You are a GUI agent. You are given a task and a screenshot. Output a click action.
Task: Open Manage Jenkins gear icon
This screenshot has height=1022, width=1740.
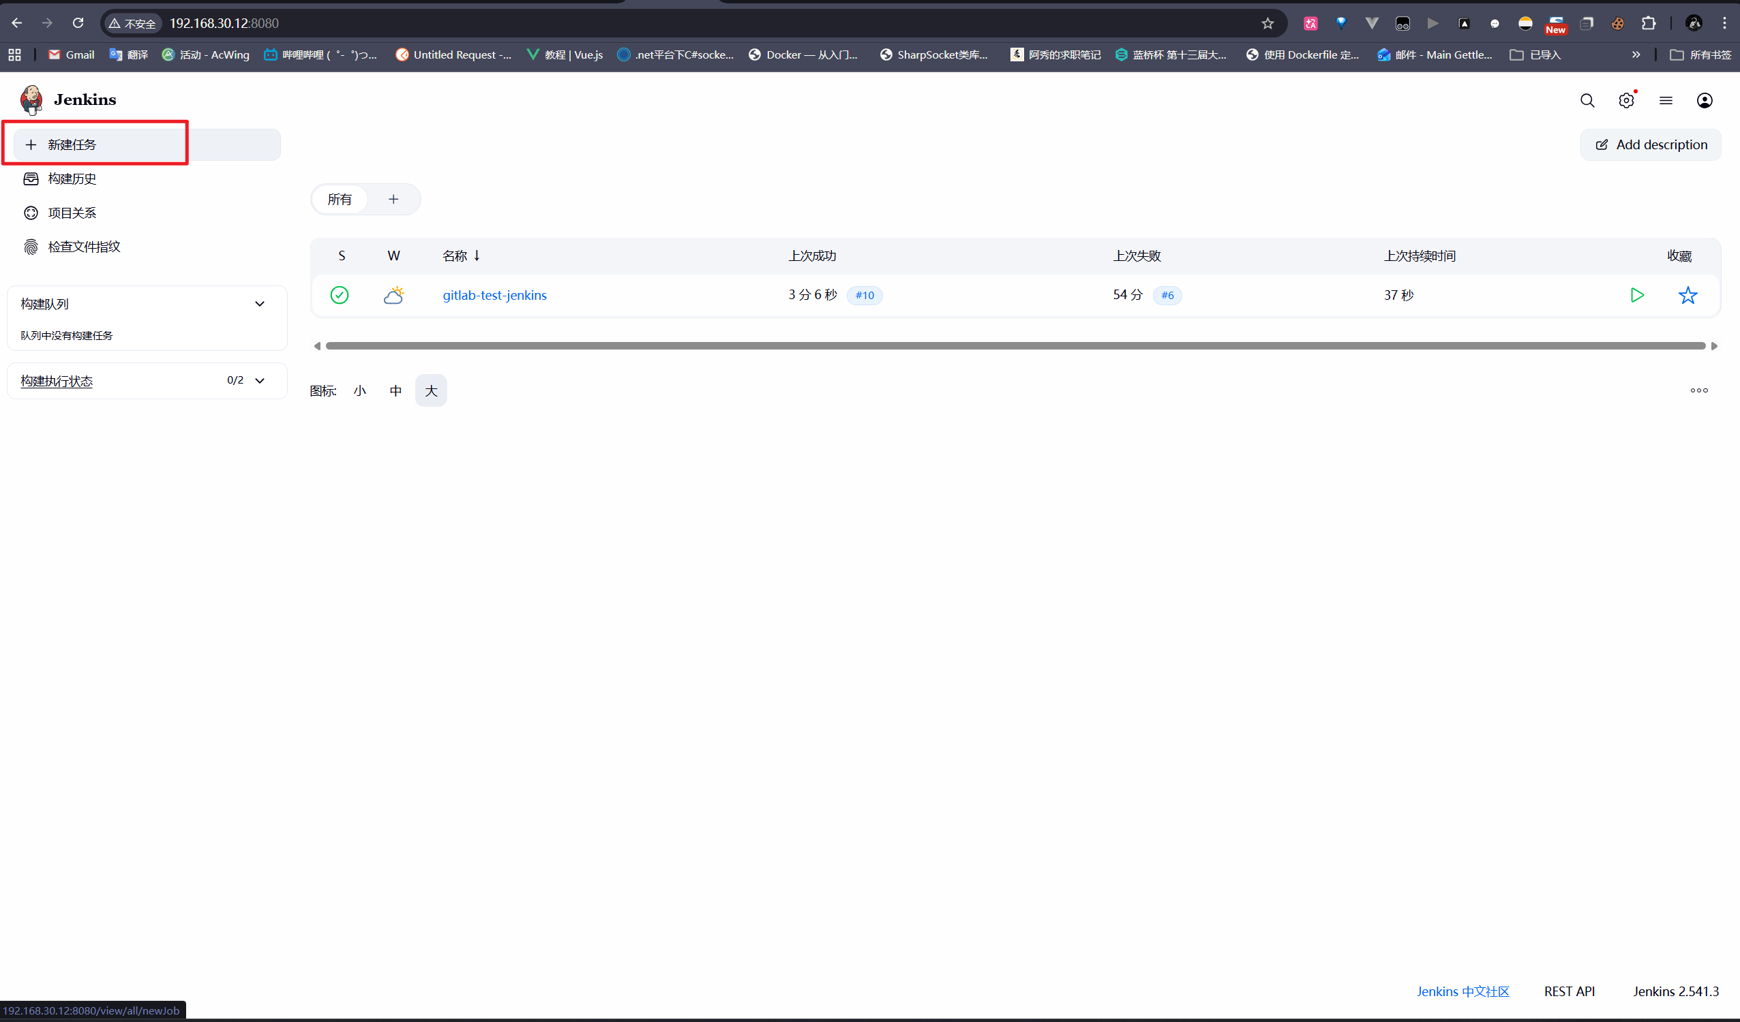pos(1626,101)
